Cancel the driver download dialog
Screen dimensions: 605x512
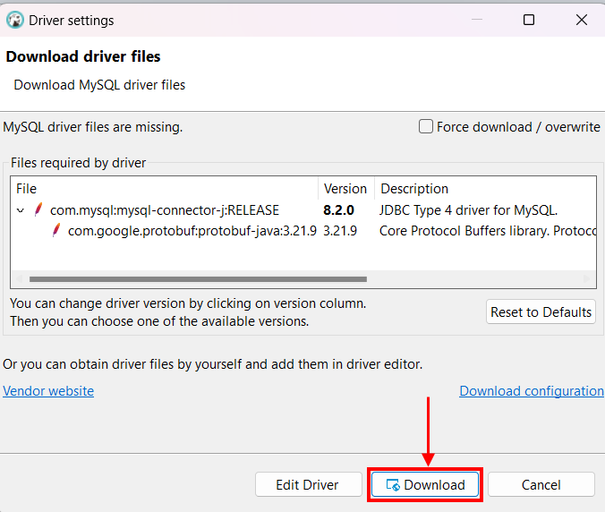pyautogui.click(x=541, y=484)
